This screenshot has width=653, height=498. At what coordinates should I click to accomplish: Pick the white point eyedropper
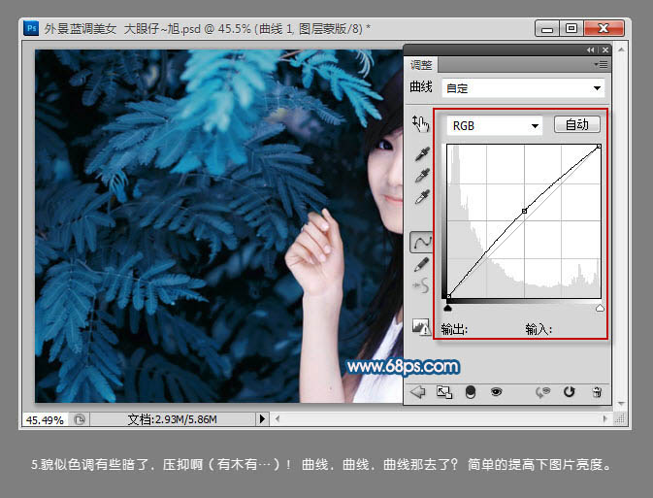click(422, 197)
